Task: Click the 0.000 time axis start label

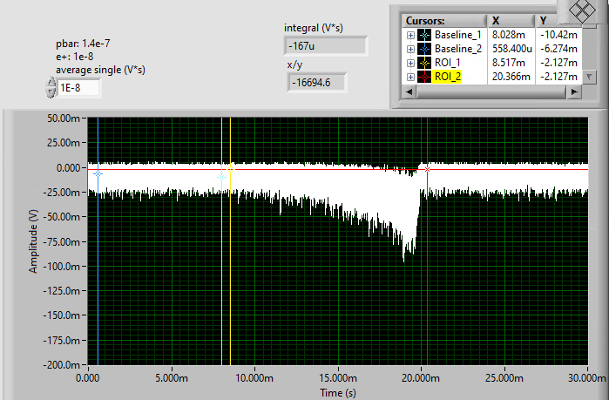Action: [x=88, y=378]
